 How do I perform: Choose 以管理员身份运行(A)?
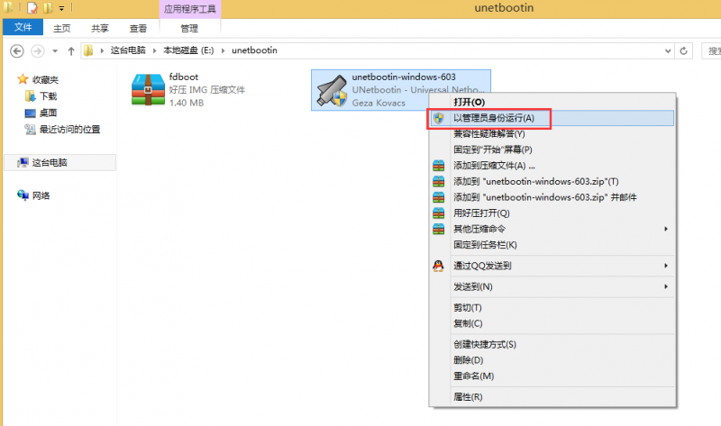[552, 118]
